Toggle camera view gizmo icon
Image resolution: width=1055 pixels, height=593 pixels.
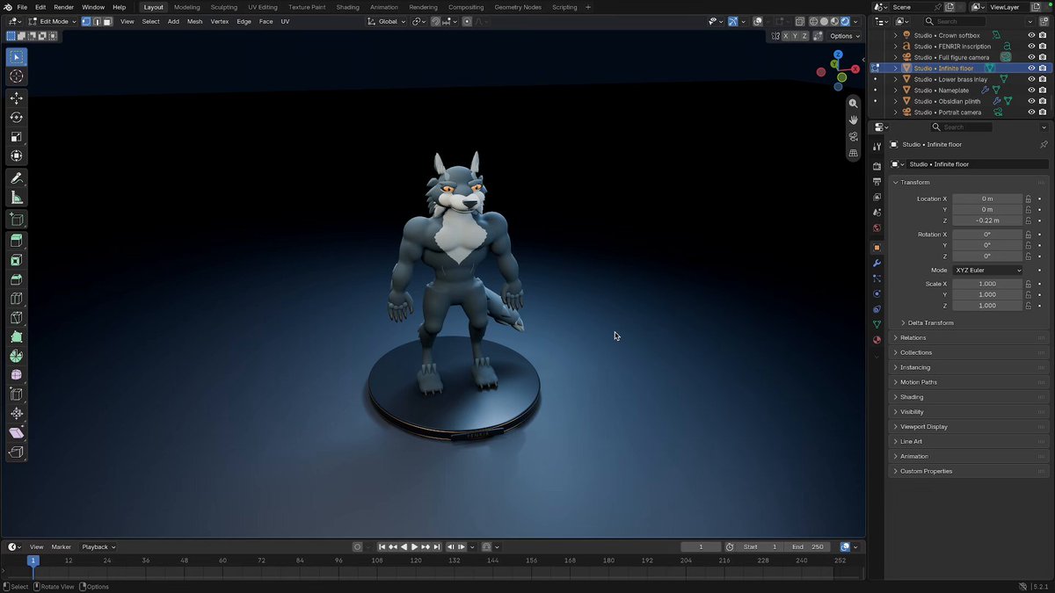tap(853, 137)
